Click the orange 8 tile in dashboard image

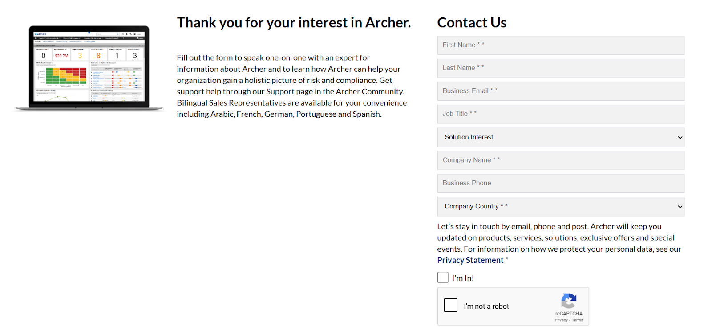98,56
